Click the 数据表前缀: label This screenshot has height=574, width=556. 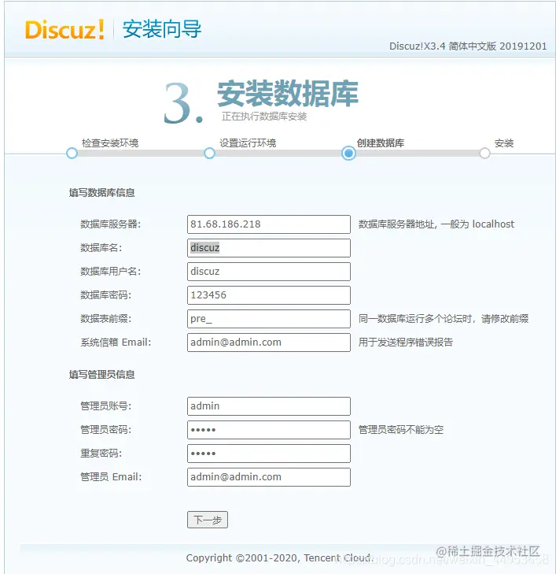click(105, 319)
